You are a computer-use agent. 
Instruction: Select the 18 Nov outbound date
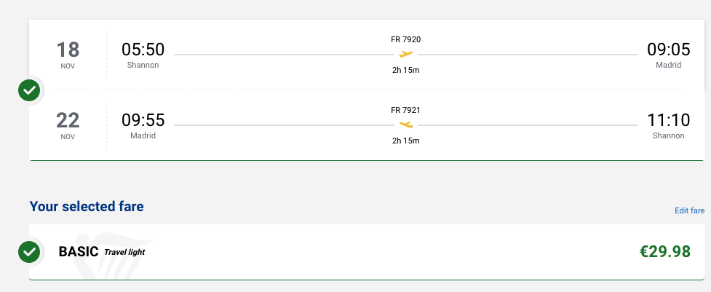click(68, 55)
